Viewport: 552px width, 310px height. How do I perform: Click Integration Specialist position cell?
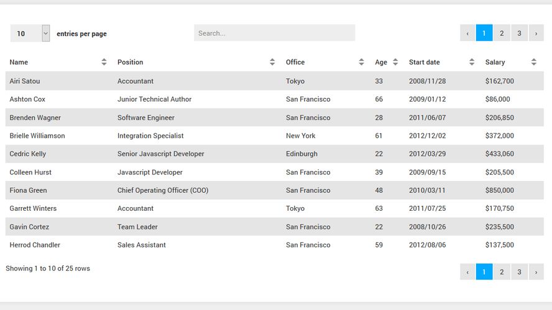click(150, 136)
